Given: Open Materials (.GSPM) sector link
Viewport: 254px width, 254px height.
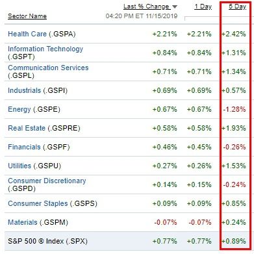Looking at the screenshot, I should [23, 222].
